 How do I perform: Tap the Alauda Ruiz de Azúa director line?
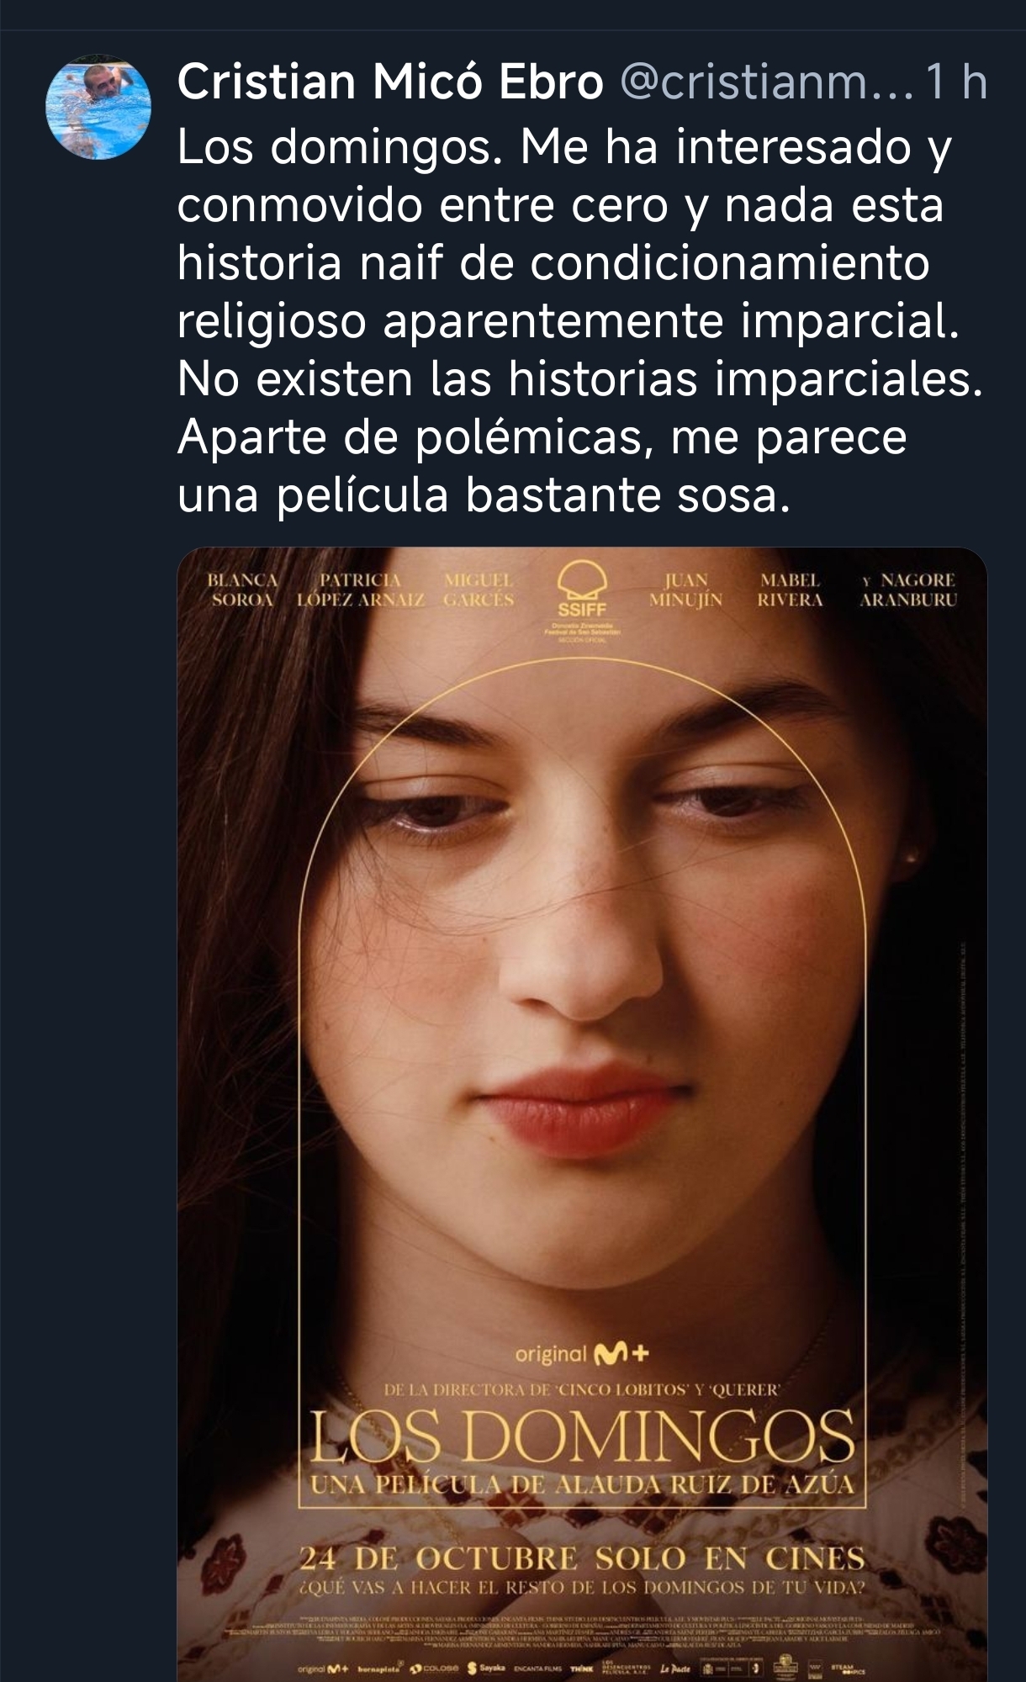[x=582, y=1484]
